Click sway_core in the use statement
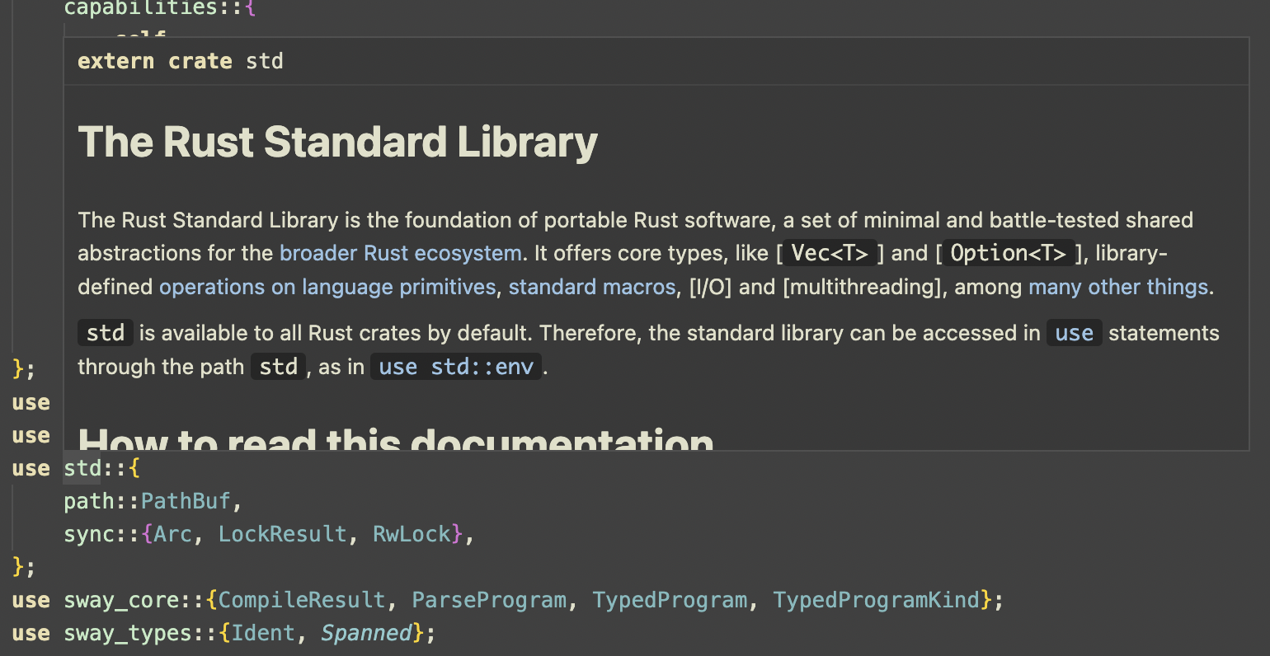The height and width of the screenshot is (656, 1270). 121,600
